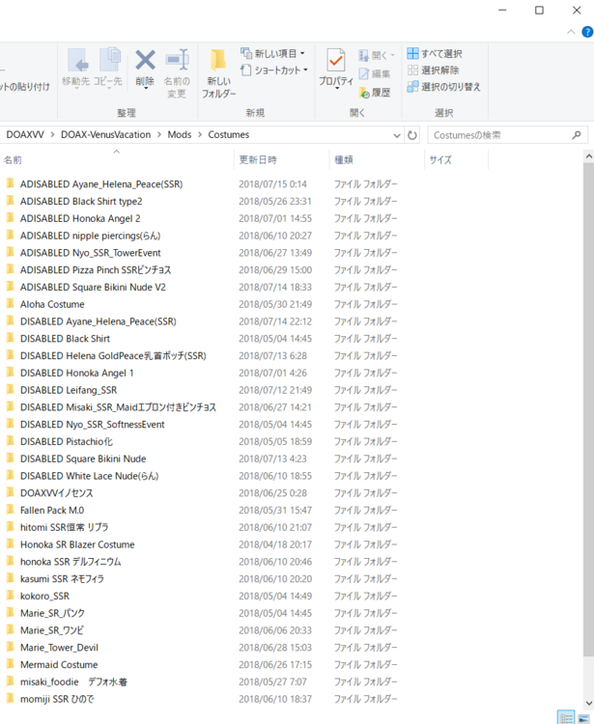The image size is (594, 724).
Task: Click the scrollbar down arrow
Action: [588, 703]
